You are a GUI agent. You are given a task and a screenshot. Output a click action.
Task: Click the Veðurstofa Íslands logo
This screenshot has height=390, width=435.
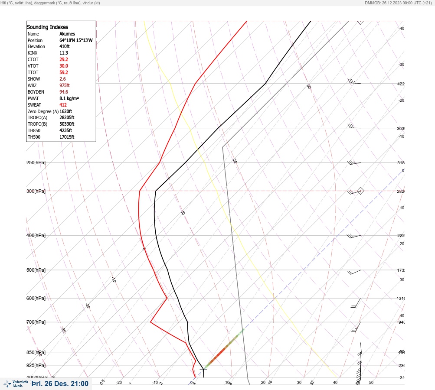click(16, 383)
